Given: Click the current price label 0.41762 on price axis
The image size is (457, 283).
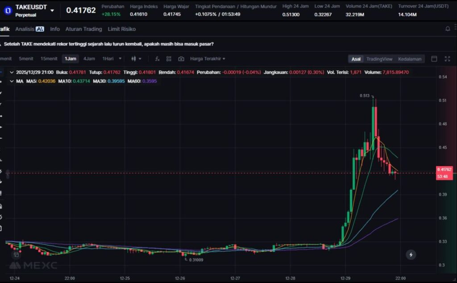Looking at the screenshot, I should (x=445, y=170).
